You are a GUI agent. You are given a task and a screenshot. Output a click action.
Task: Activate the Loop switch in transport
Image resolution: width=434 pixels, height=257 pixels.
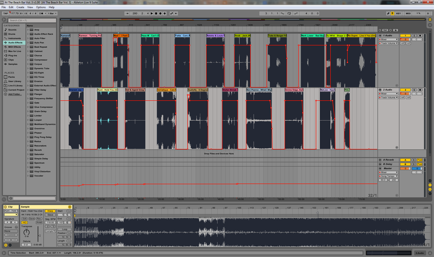point(289,14)
